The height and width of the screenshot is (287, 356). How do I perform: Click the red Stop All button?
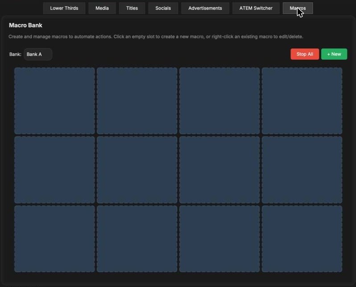[x=305, y=54]
